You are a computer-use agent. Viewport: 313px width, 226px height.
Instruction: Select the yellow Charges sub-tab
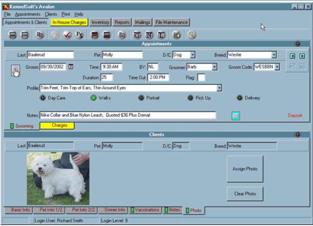57,125
